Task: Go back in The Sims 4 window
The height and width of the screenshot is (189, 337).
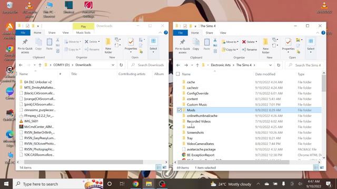Action: (178, 65)
